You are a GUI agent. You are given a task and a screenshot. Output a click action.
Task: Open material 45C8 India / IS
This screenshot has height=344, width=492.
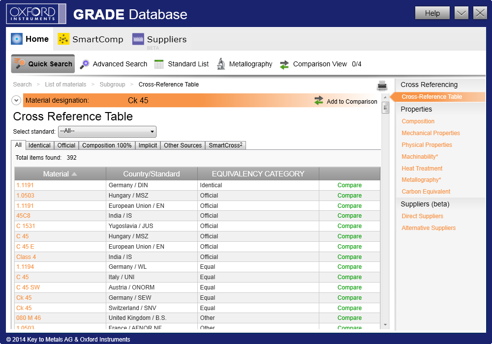click(x=23, y=216)
